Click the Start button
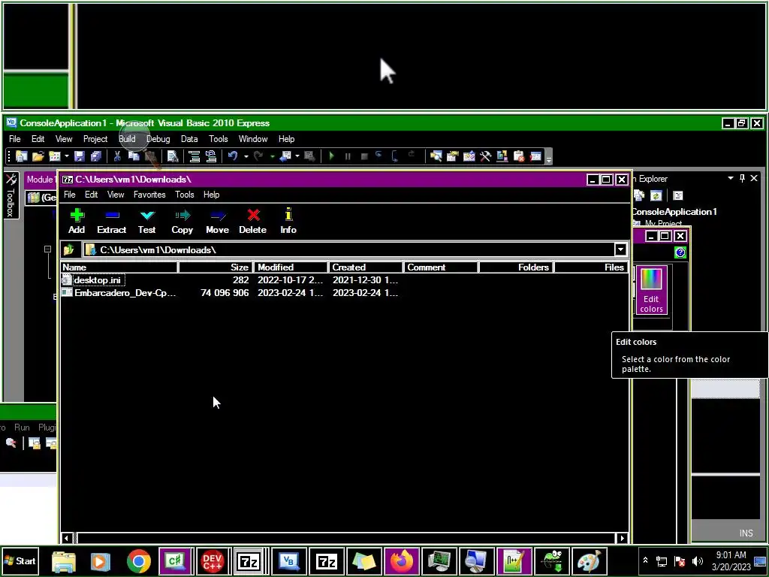 click(20, 560)
